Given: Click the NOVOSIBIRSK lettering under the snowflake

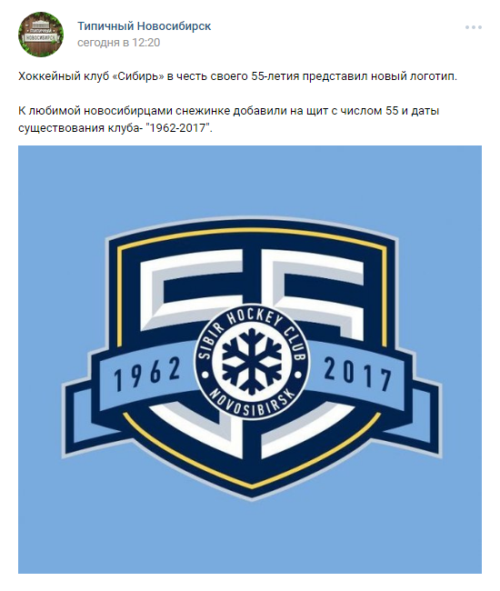Looking at the screenshot, I should (x=252, y=404).
